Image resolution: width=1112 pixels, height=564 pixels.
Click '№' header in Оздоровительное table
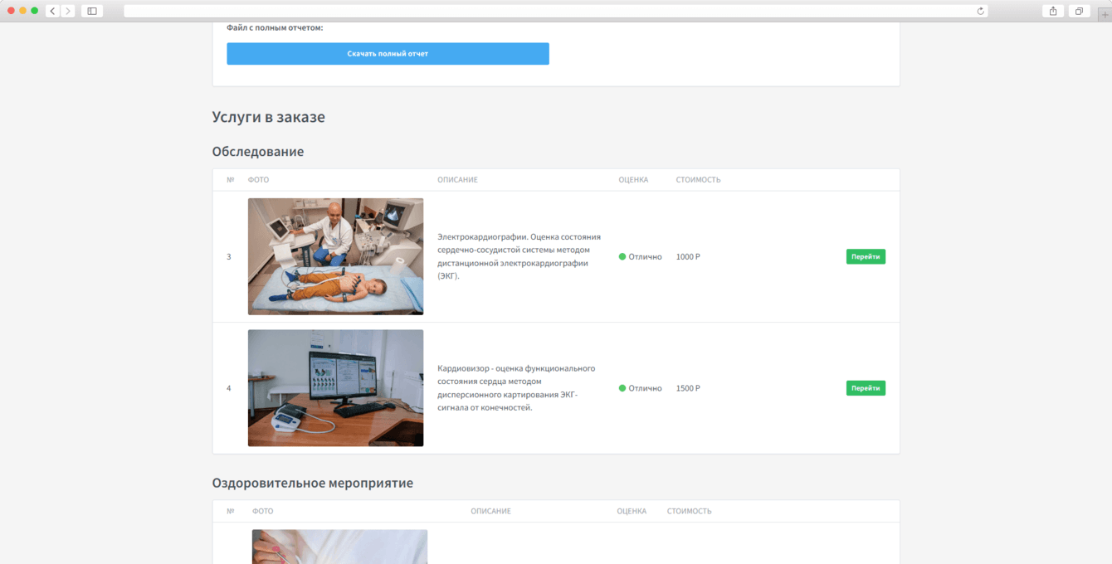230,511
